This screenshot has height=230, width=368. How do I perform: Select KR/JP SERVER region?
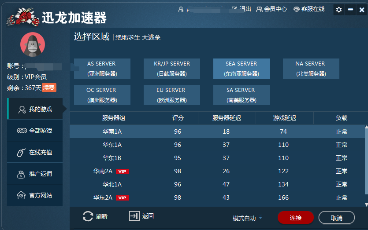(x=172, y=69)
